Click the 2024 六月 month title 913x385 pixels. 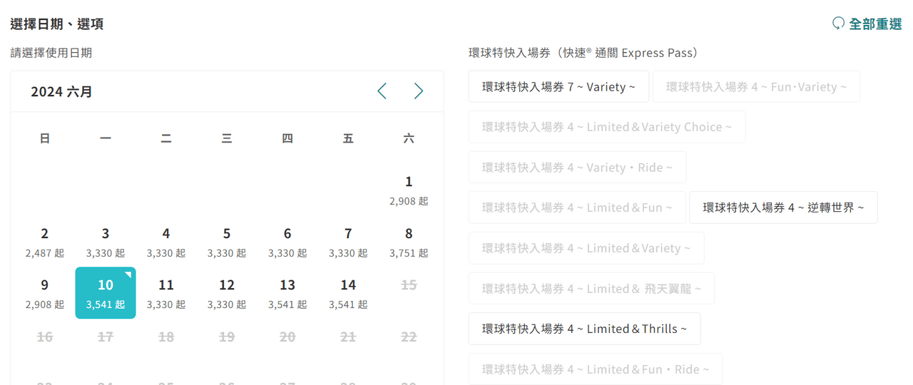[61, 91]
